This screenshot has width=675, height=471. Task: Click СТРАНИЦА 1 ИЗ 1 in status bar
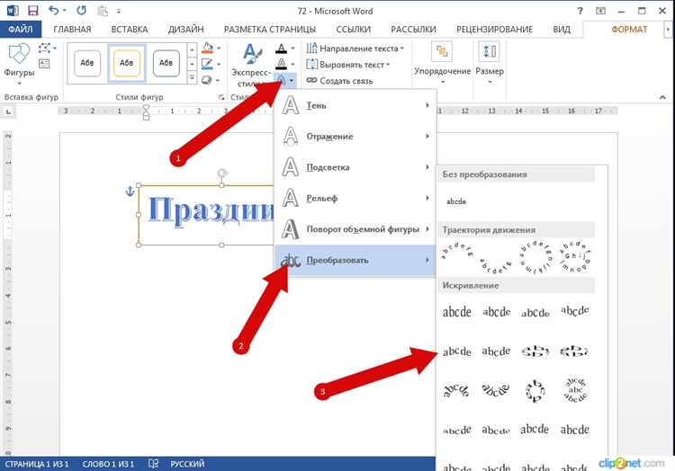[x=37, y=464]
